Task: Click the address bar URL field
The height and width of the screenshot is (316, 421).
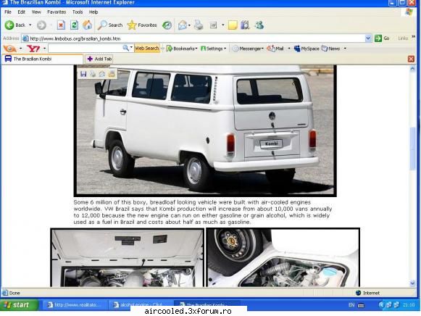Action: coord(193,38)
